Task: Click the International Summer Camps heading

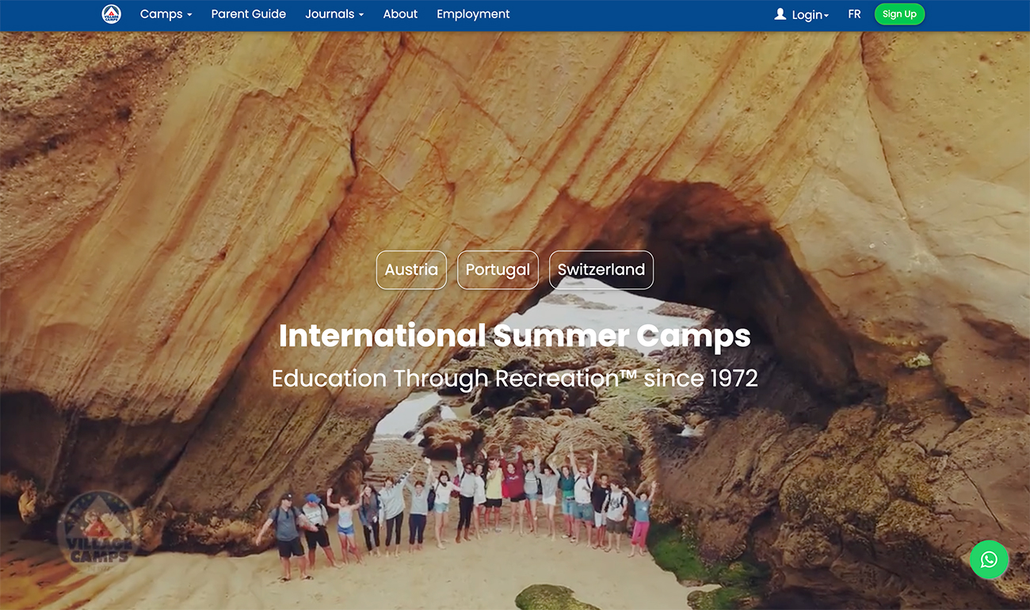Action: (515, 336)
